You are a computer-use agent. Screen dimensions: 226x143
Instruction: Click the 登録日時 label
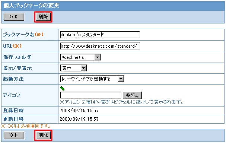click(13, 111)
